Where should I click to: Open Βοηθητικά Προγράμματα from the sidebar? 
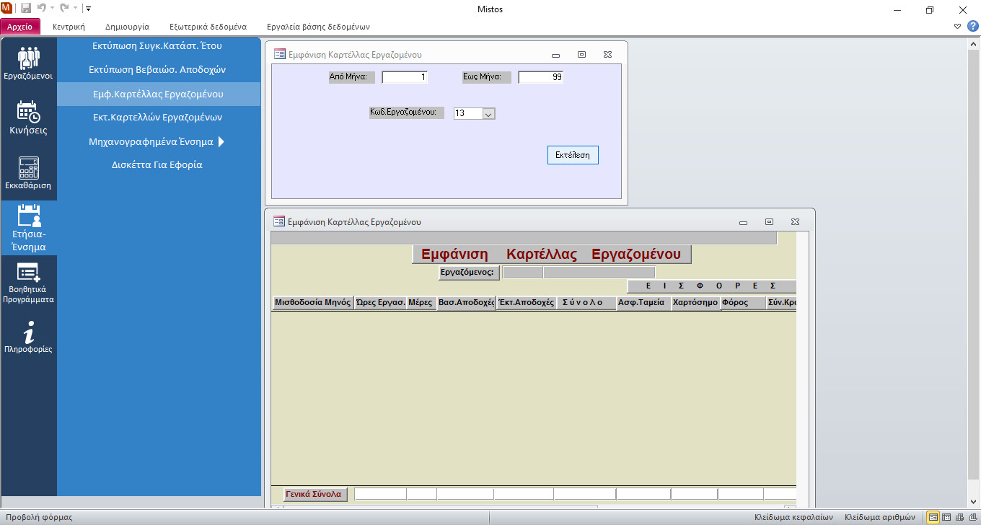pyautogui.click(x=28, y=283)
